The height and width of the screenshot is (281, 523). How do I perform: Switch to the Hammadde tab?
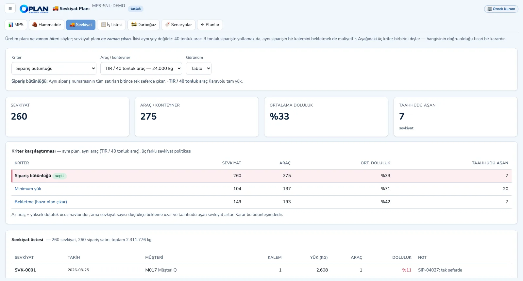46,25
